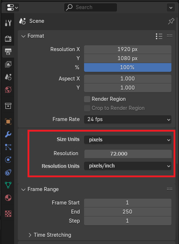This screenshot has width=179, height=244.
Task: Toggle the pin icon beside Scene
Action: point(171,21)
